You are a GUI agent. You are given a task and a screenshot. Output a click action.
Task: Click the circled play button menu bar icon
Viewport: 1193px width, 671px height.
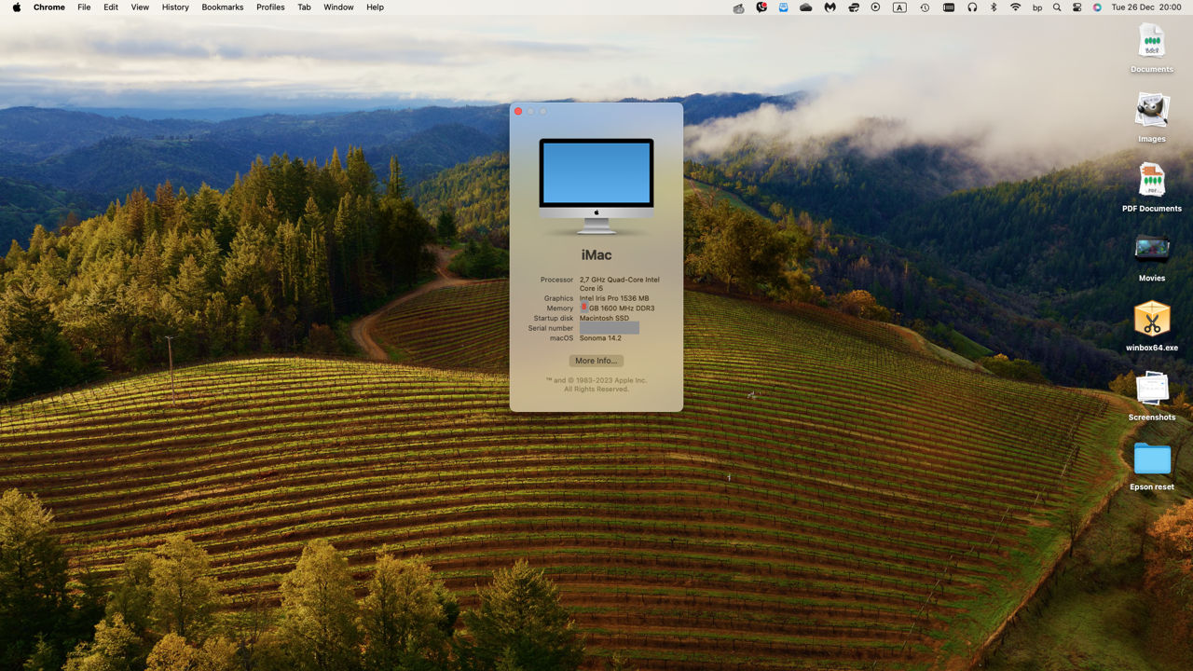pyautogui.click(x=875, y=7)
